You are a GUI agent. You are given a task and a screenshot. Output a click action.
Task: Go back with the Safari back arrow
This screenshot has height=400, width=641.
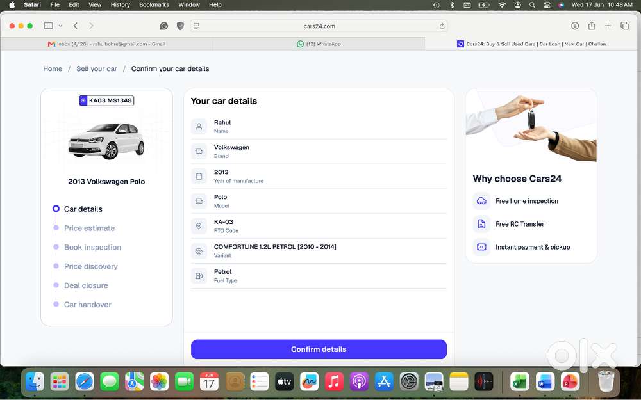76,26
